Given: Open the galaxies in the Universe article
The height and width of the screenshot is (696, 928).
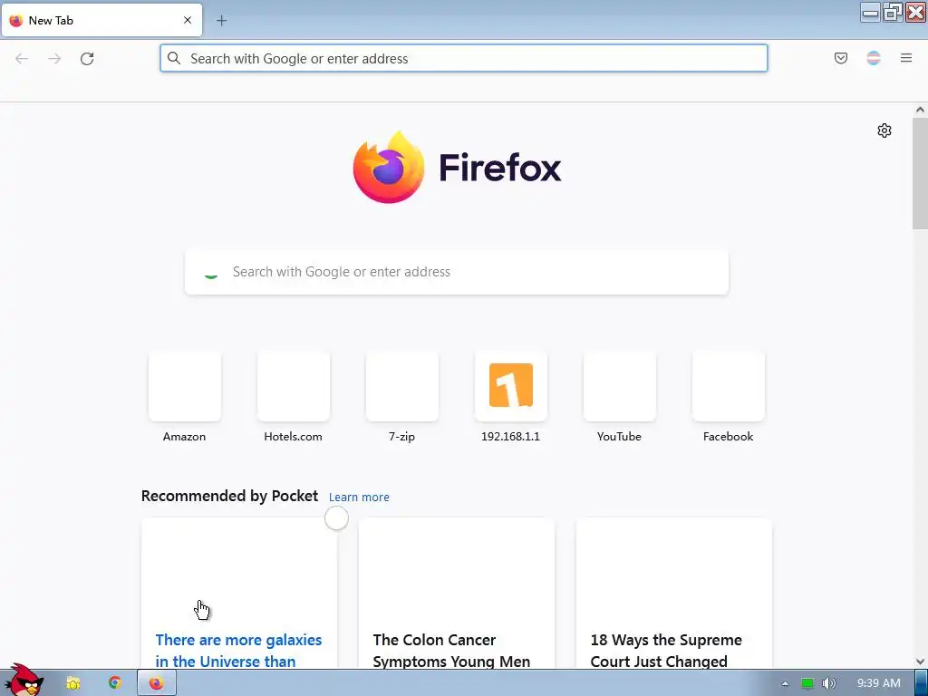Looking at the screenshot, I should click(x=239, y=594).
